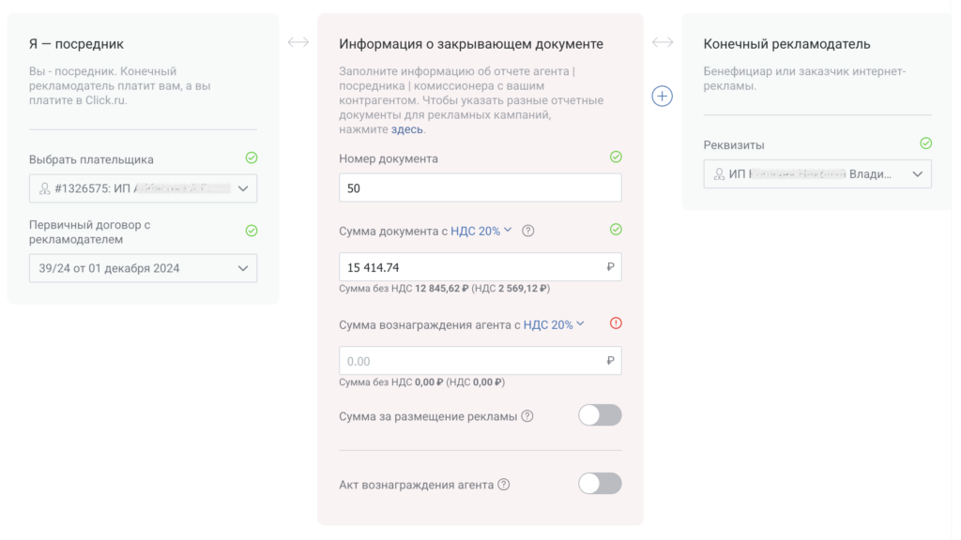Turn on "Акт вознаграждения агента" switch
Image resolution: width=961 pixels, height=540 pixels.
click(x=600, y=484)
